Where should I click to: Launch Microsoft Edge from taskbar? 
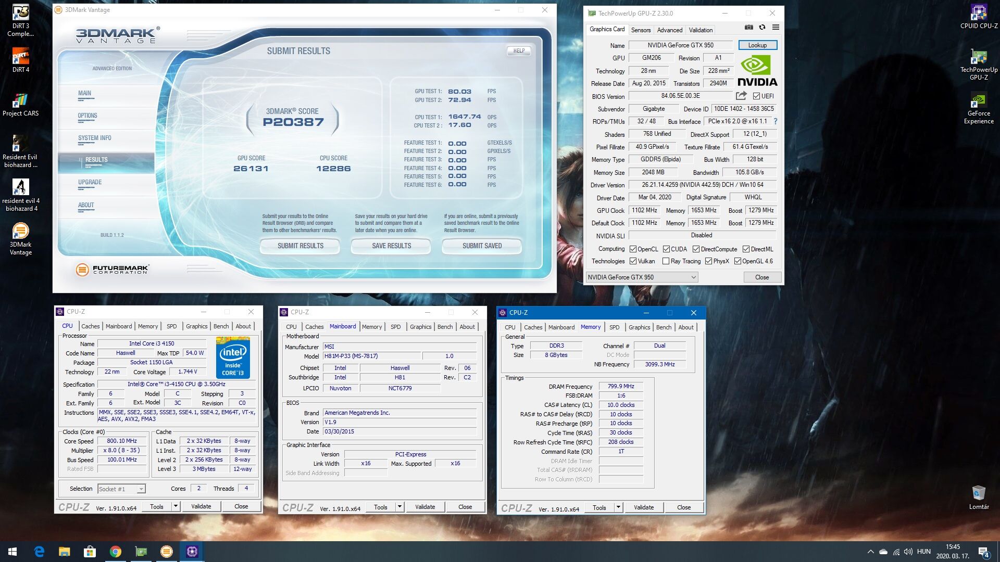(39, 552)
